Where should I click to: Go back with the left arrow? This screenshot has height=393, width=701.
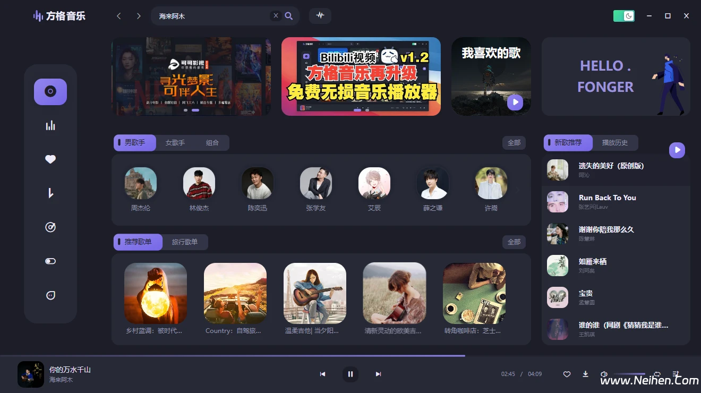pos(119,16)
